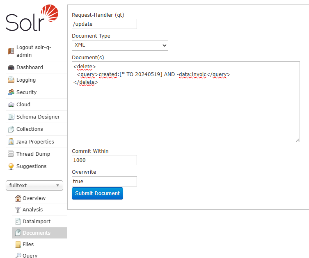Click inside the Document(s) XML textarea
This screenshot has width=309, height=258.
tap(186, 102)
